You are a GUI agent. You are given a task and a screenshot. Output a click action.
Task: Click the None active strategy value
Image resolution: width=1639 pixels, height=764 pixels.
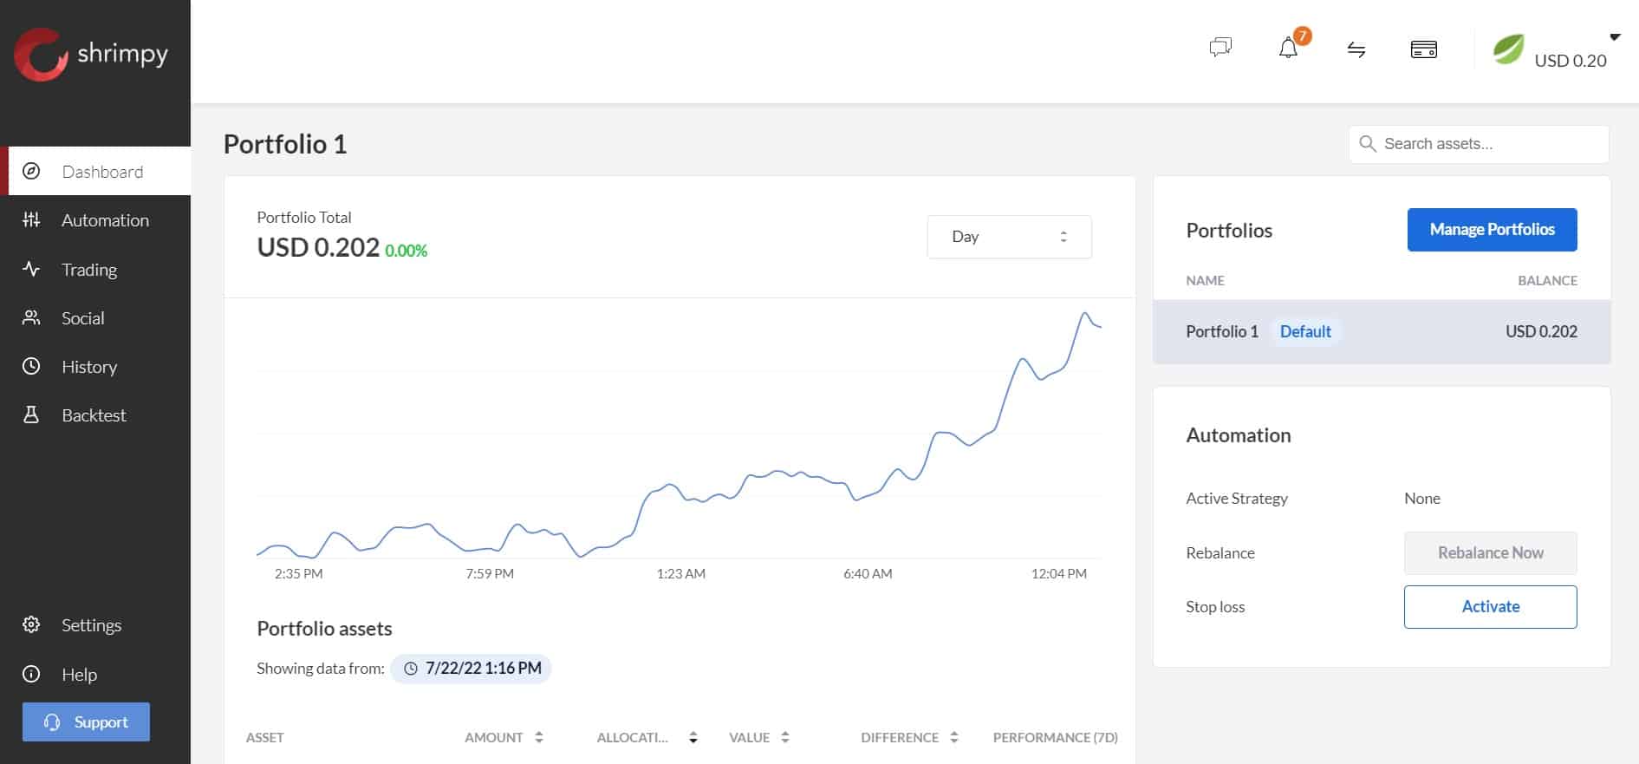pyautogui.click(x=1422, y=499)
